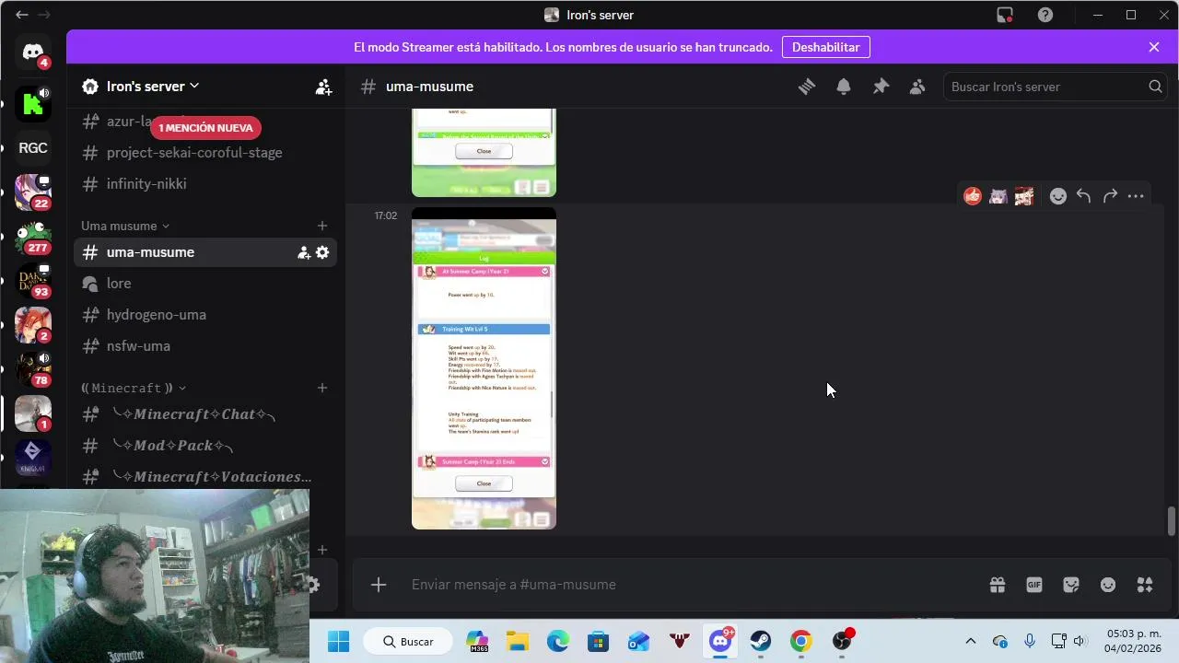Open clock showing 05:03 p. m.
The width and height of the screenshot is (1179, 663).
pos(1133,641)
